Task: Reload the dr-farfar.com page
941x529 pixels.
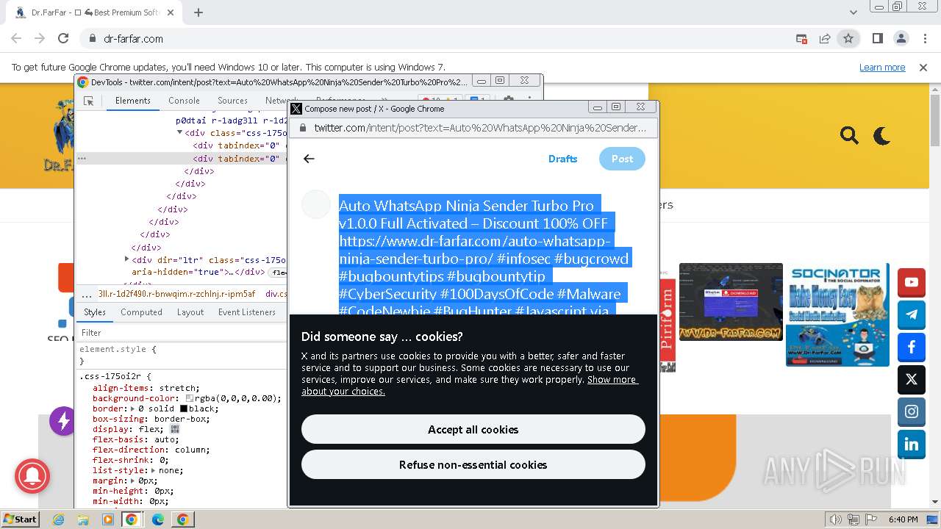Action: [63, 38]
